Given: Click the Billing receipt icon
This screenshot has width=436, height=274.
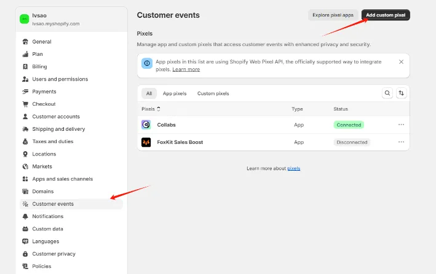Looking at the screenshot, I should point(25,67).
